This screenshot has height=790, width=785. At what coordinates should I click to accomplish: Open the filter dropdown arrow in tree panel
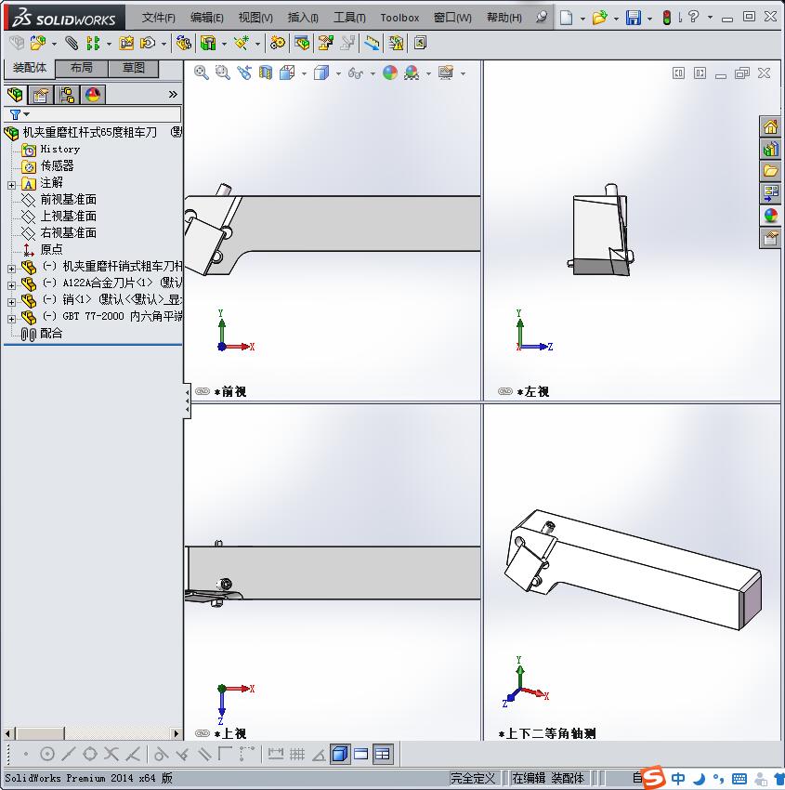click(27, 114)
